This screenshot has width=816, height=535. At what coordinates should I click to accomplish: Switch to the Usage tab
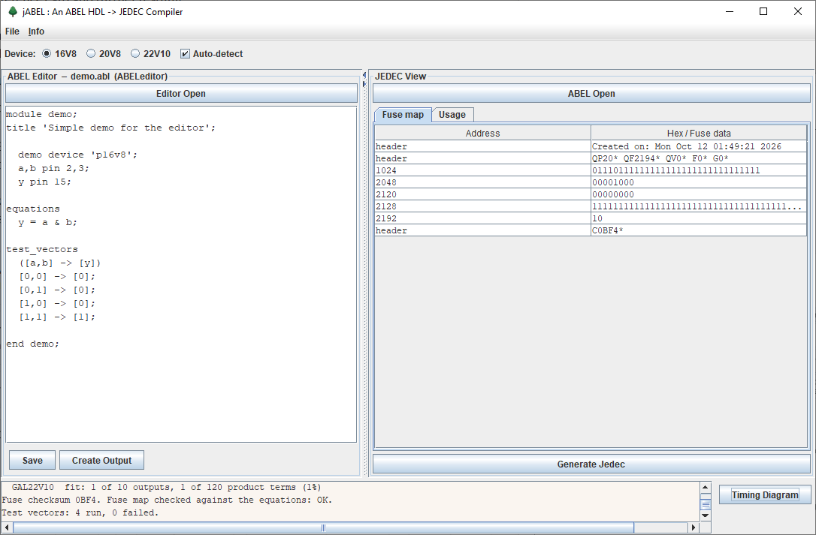(x=452, y=114)
